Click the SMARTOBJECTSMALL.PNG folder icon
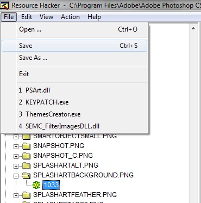The height and width of the screenshot is (203, 201). tap(27, 137)
